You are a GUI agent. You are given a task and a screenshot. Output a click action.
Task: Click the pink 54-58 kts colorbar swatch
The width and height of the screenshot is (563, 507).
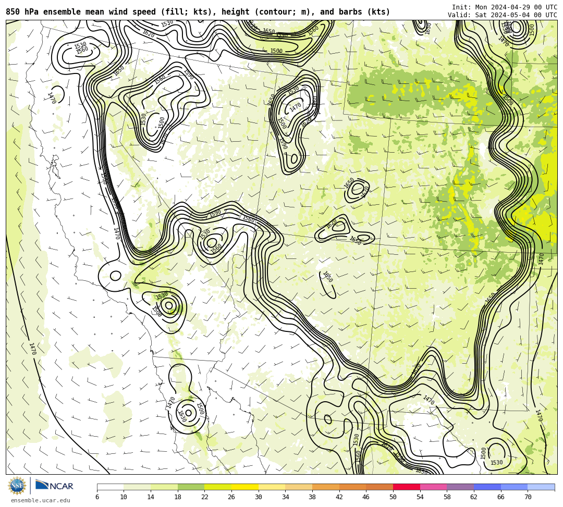click(433, 487)
